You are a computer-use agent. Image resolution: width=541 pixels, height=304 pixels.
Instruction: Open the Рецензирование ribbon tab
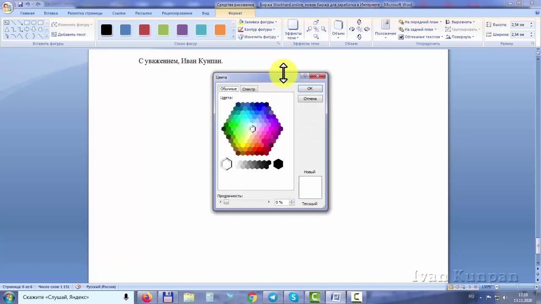(x=177, y=13)
